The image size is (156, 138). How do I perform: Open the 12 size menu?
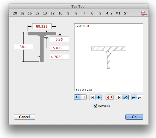click(53, 13)
